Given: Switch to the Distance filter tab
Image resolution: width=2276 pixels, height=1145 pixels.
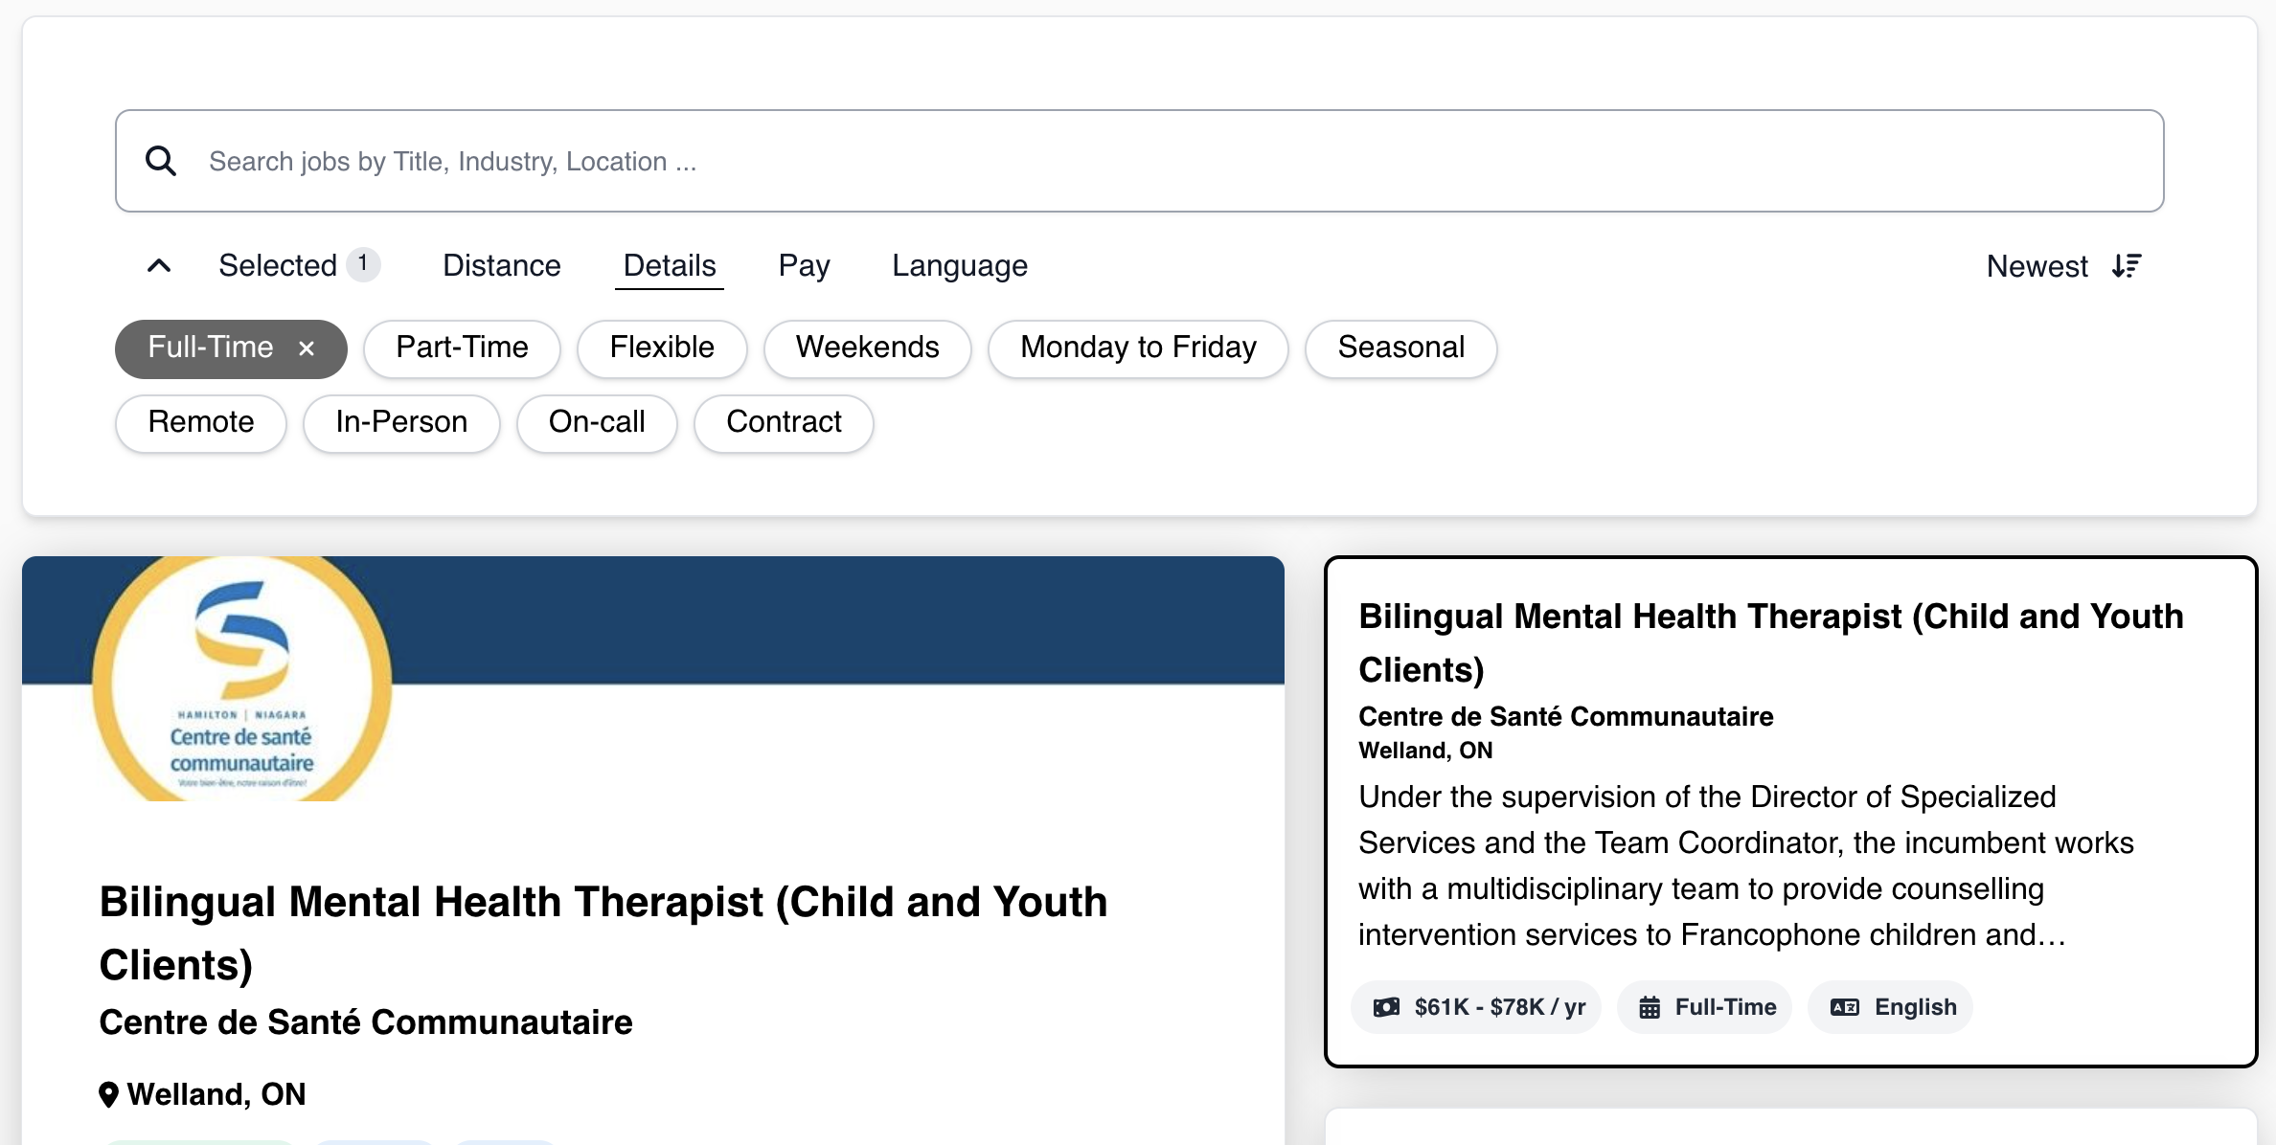Looking at the screenshot, I should 501,265.
